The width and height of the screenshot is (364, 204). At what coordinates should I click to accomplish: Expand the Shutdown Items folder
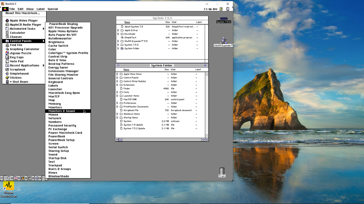[117, 114]
